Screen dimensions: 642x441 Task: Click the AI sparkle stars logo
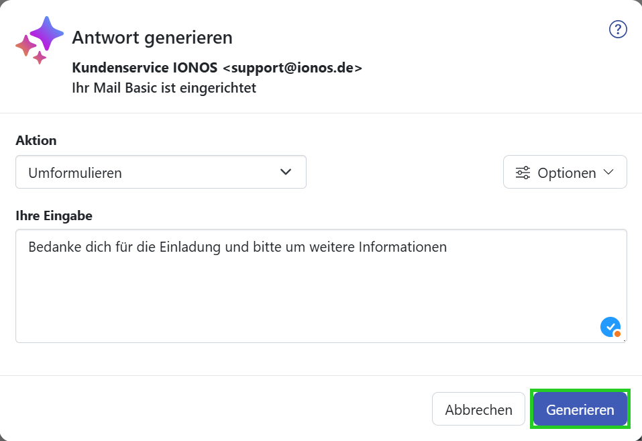pos(40,40)
